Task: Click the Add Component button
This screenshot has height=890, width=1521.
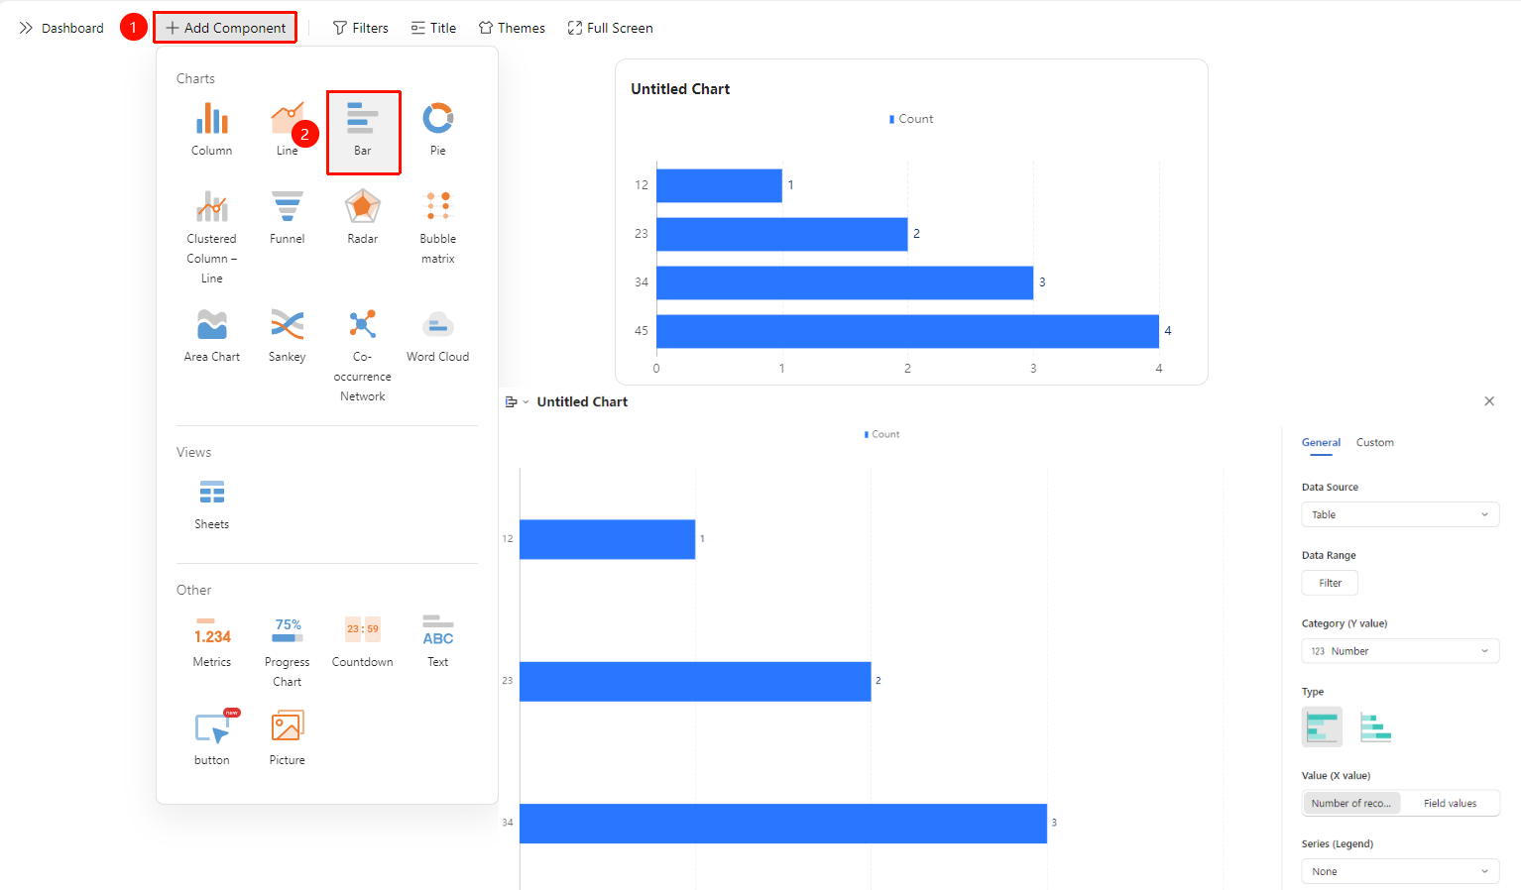Action: point(225,28)
